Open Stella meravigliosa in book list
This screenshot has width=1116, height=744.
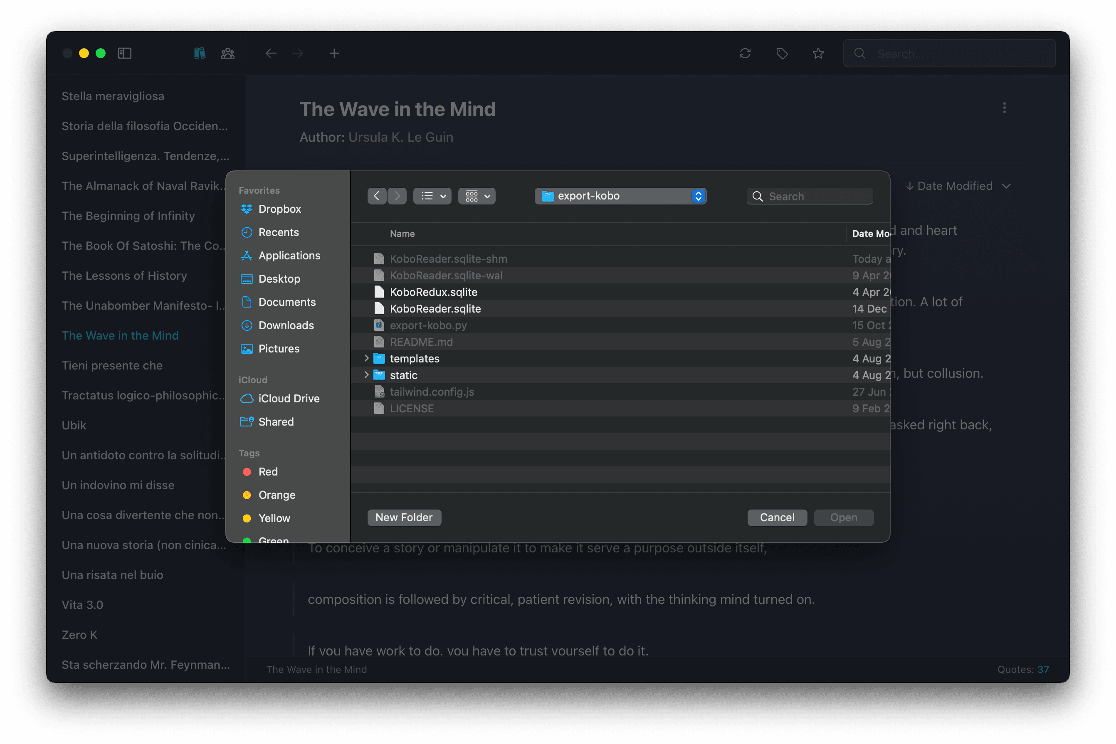coord(113,96)
